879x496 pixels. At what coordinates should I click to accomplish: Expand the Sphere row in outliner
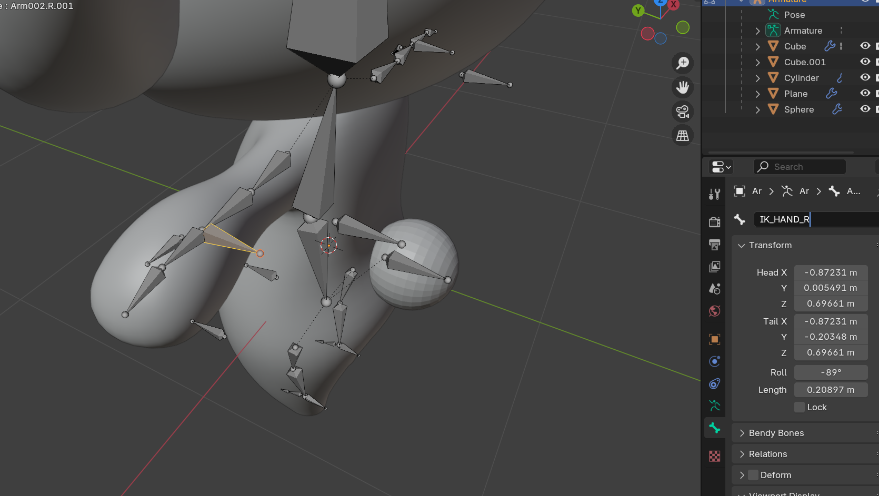point(757,109)
